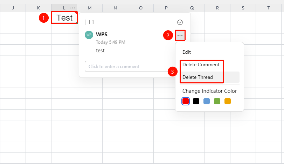
Task: Click the Change Indicator Color label
Action: pos(209,91)
